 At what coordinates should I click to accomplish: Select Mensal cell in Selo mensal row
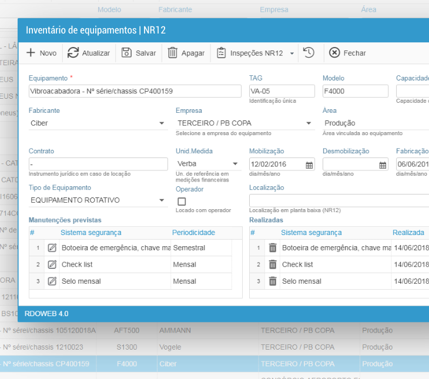point(201,281)
